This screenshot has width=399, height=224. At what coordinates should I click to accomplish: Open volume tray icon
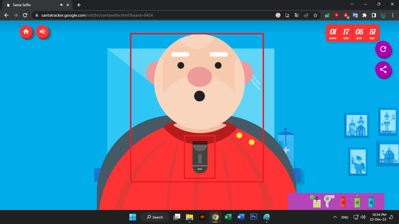pos(363,217)
